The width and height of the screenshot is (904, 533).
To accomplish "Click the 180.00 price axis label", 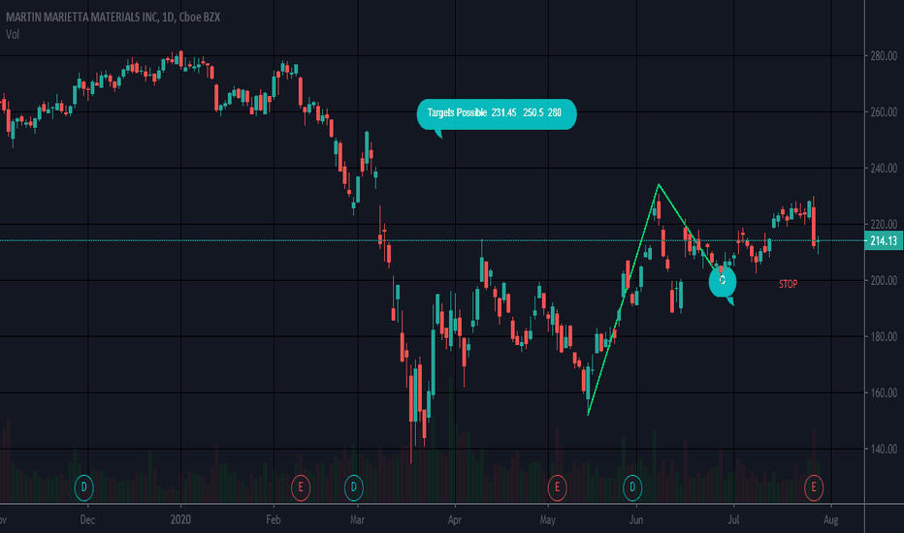I will click(x=884, y=336).
